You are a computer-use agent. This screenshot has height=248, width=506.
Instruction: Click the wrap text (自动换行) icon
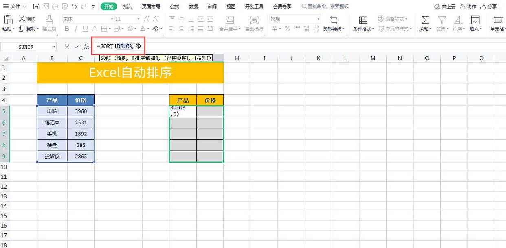(254, 22)
